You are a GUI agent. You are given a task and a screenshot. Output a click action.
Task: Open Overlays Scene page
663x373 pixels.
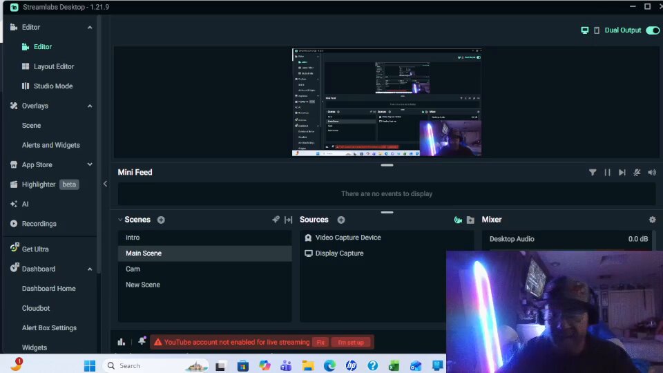[x=31, y=126]
